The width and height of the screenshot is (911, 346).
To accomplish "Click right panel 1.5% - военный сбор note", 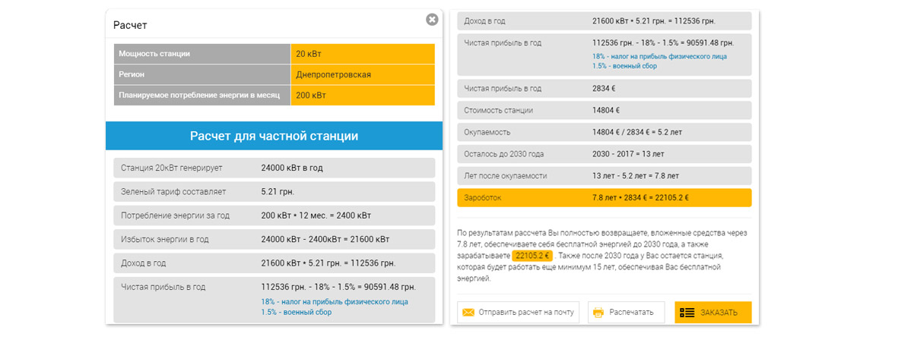I will tap(624, 66).
